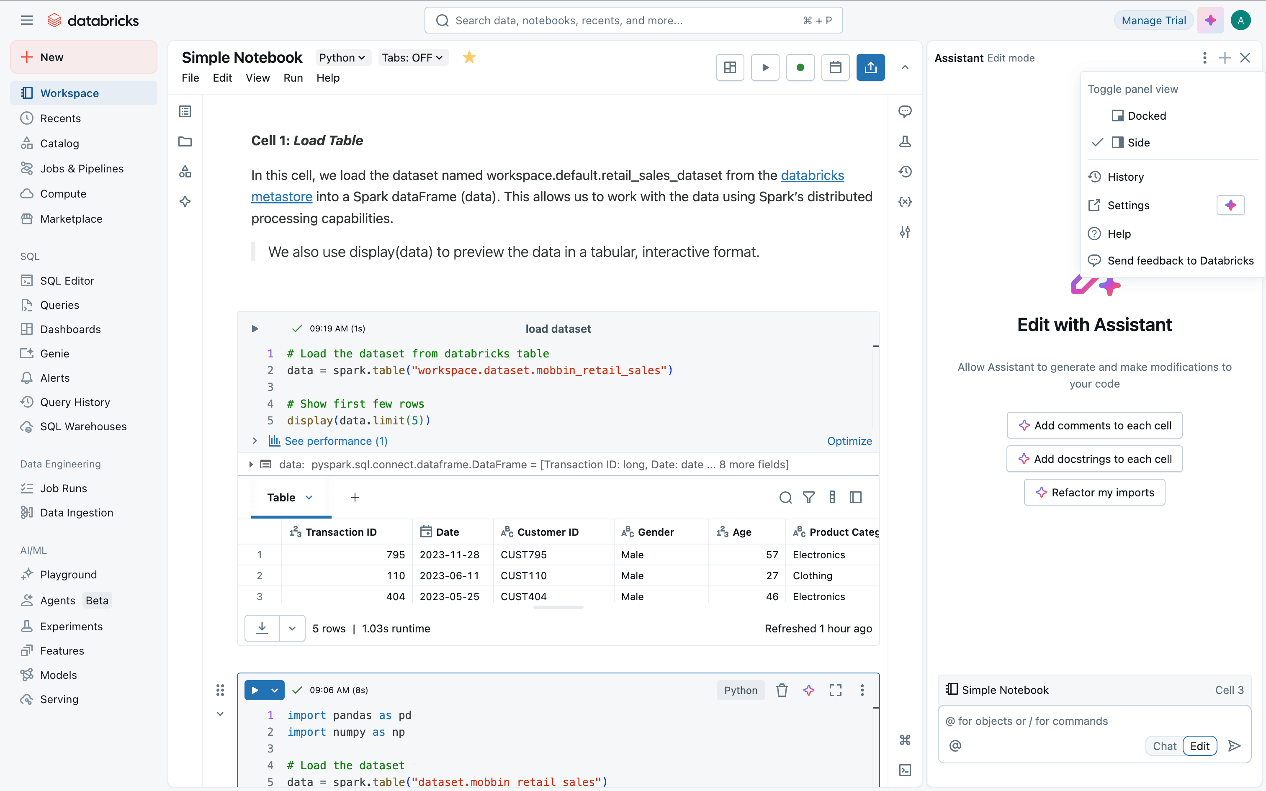Viewport: 1266px width, 791px height.
Task: Click the Run all play button in header
Action: (x=765, y=67)
